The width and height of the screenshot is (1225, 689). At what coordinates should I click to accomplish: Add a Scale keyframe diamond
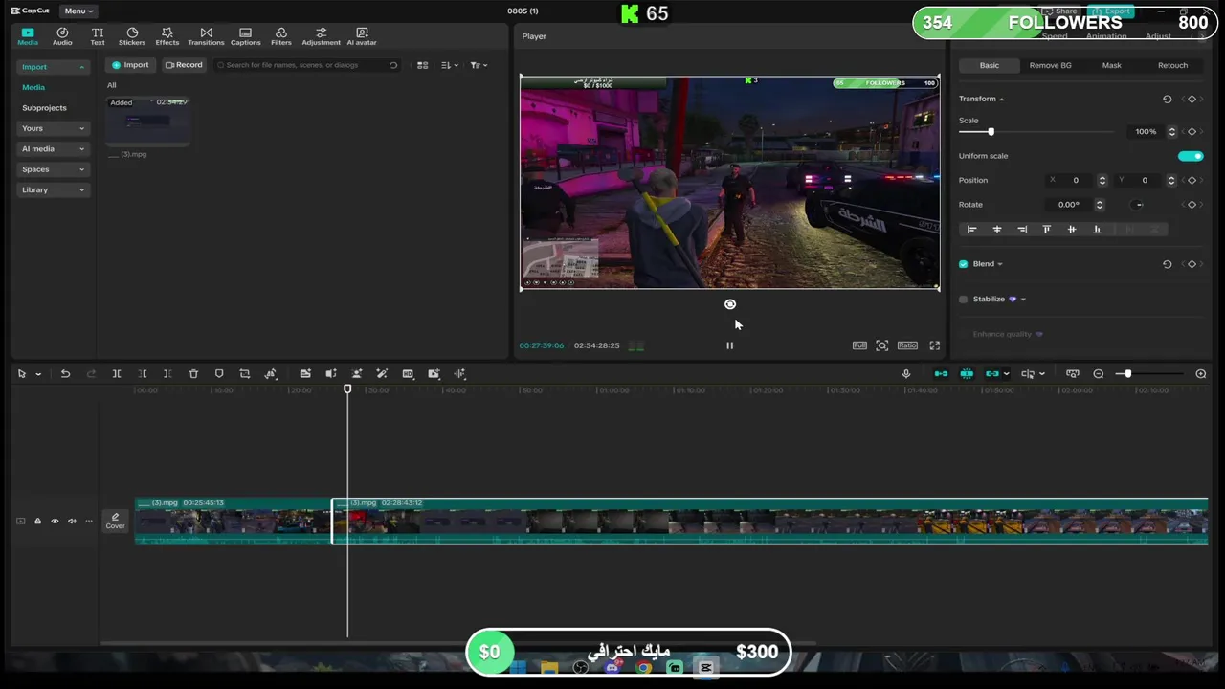(x=1192, y=132)
